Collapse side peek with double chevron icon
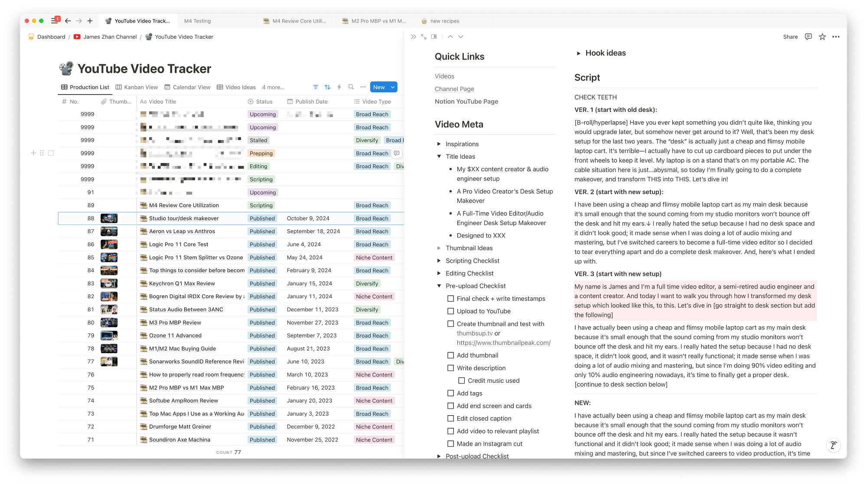 point(413,37)
